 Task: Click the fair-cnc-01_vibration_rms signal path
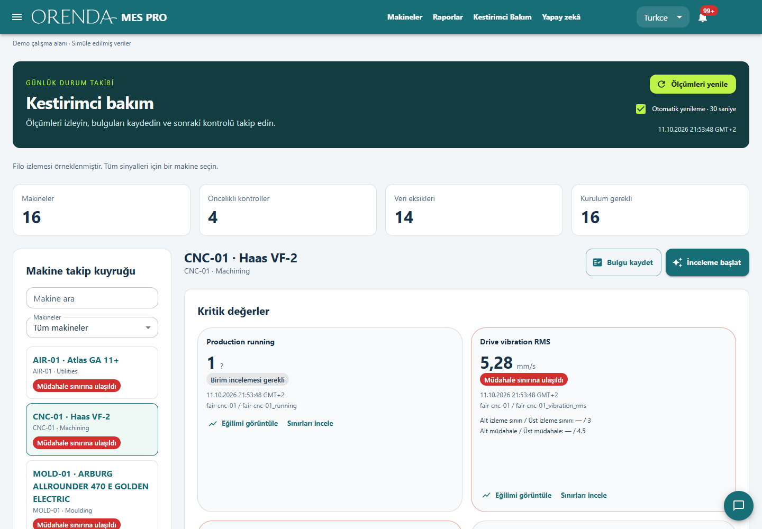coord(533,406)
